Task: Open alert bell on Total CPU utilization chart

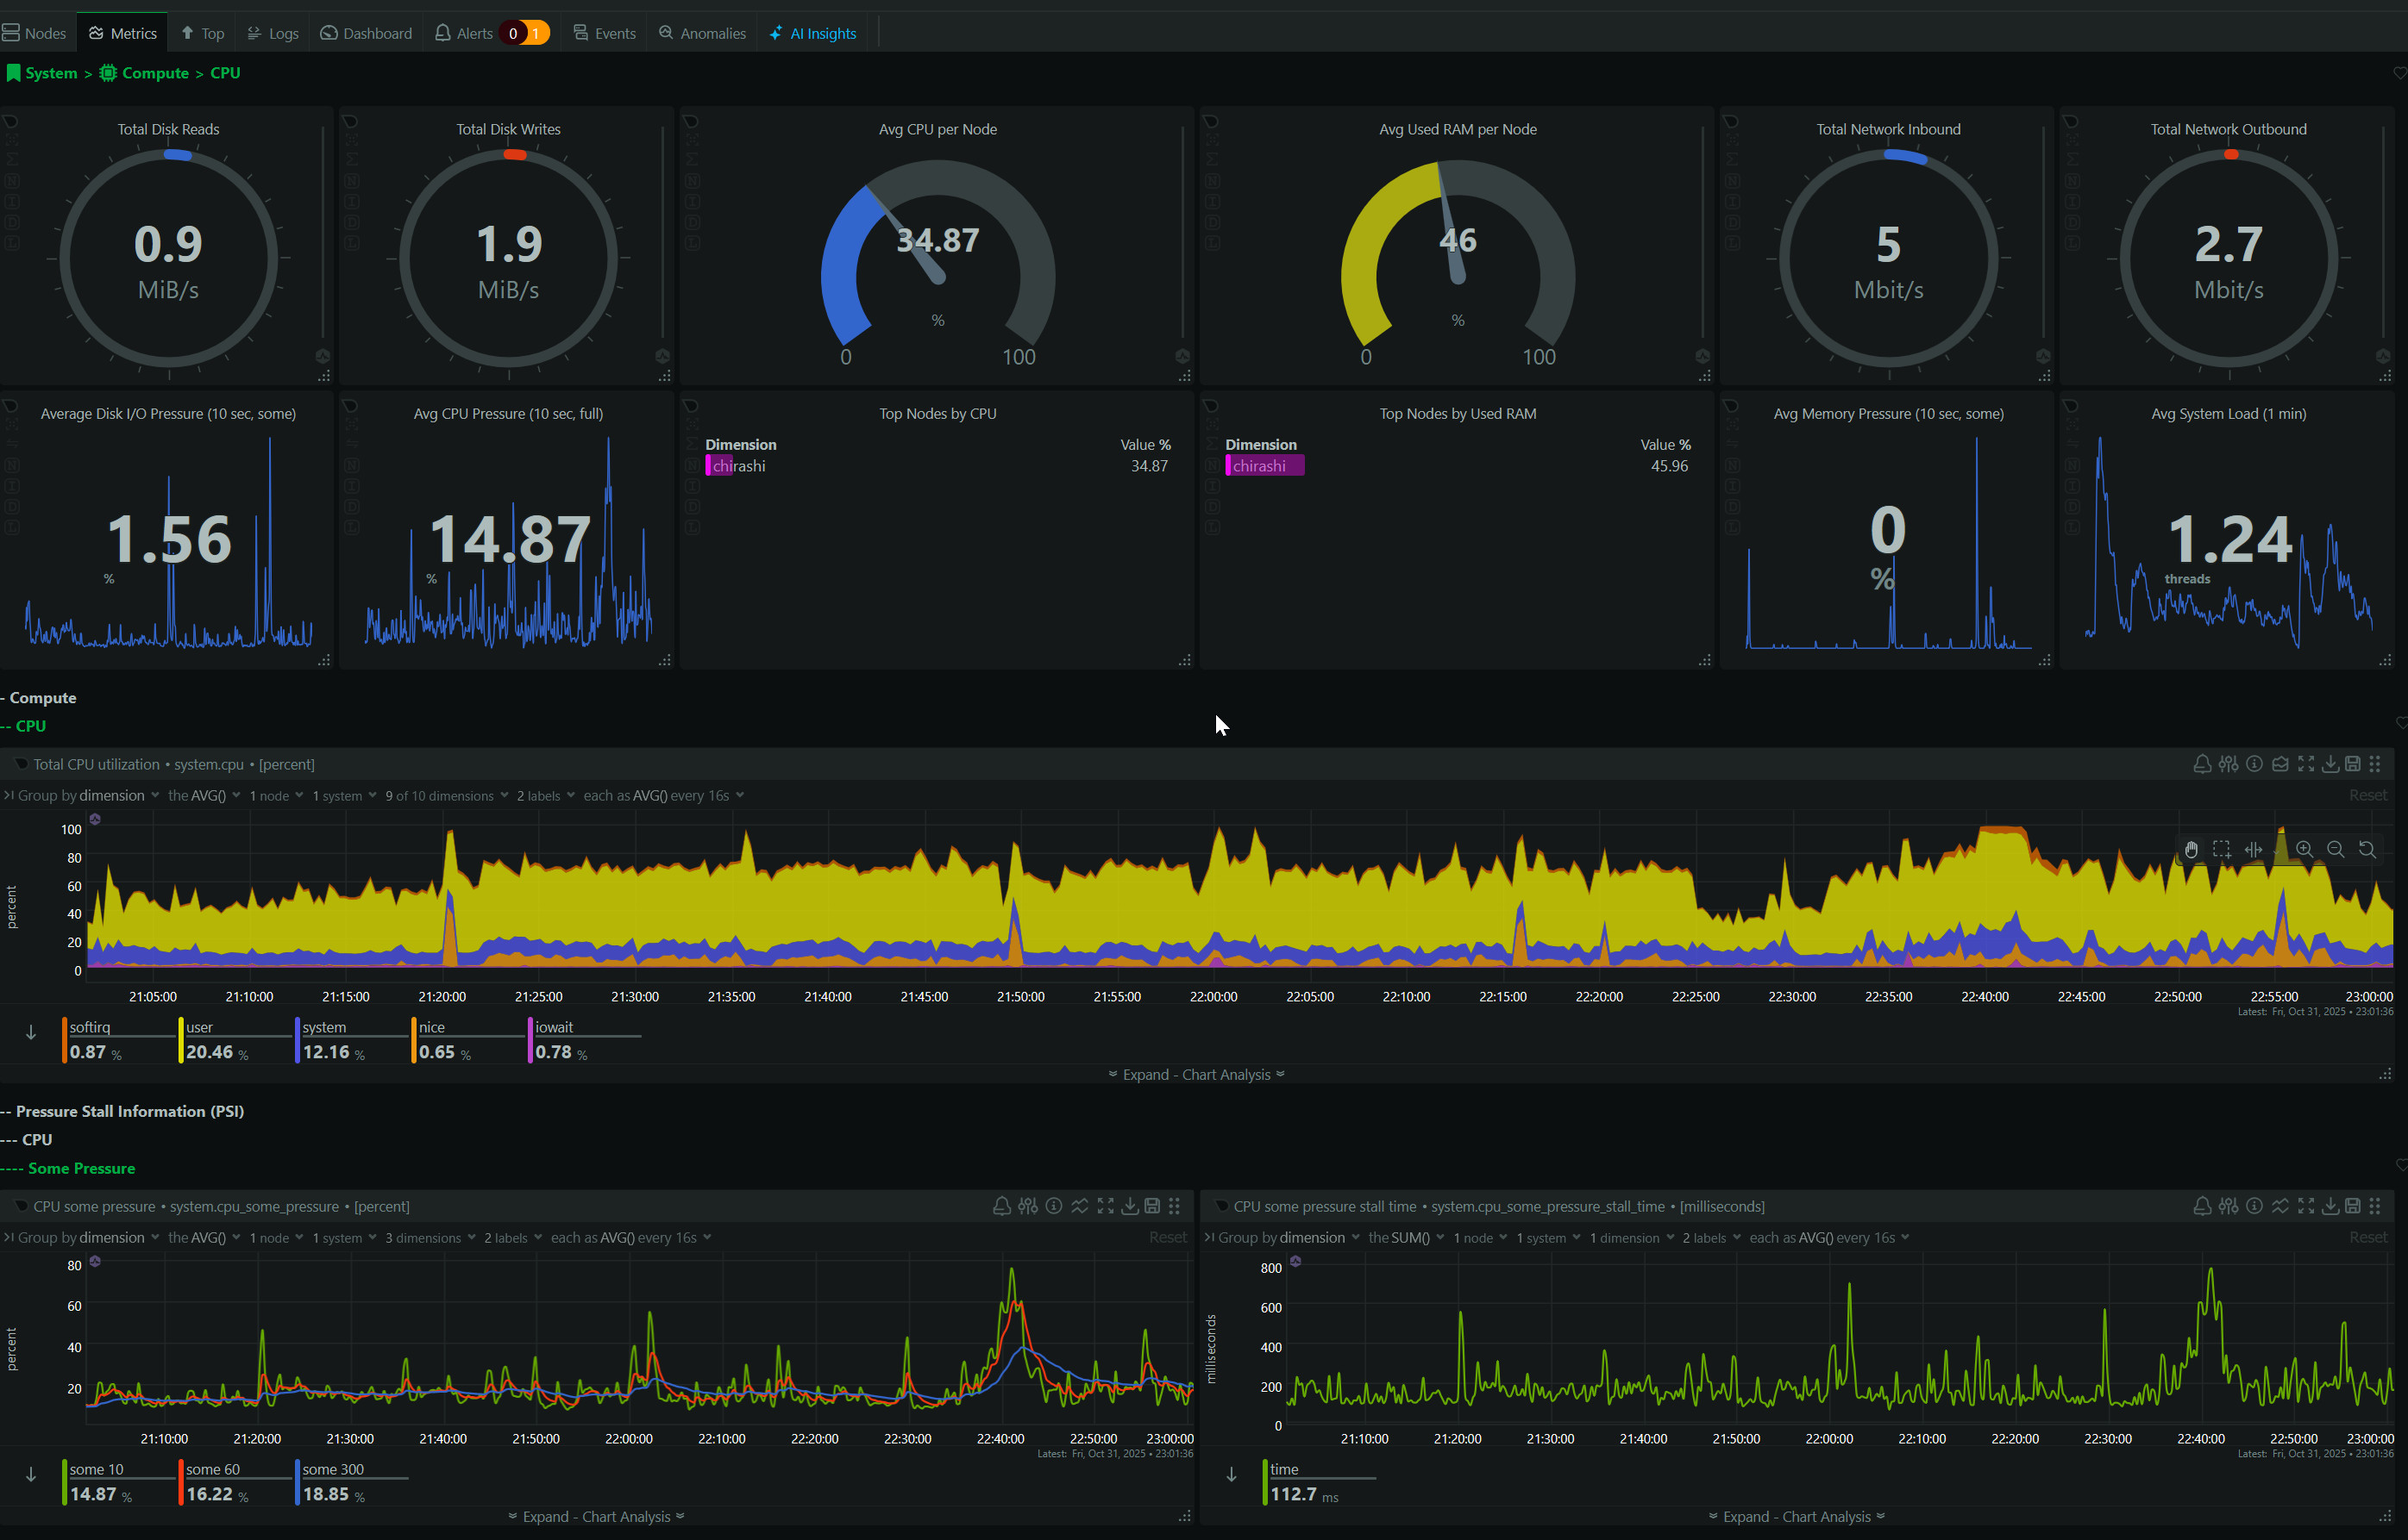Action: [2202, 764]
